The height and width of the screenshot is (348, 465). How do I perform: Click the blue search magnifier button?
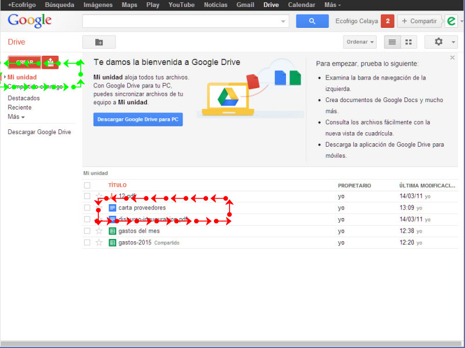click(312, 21)
